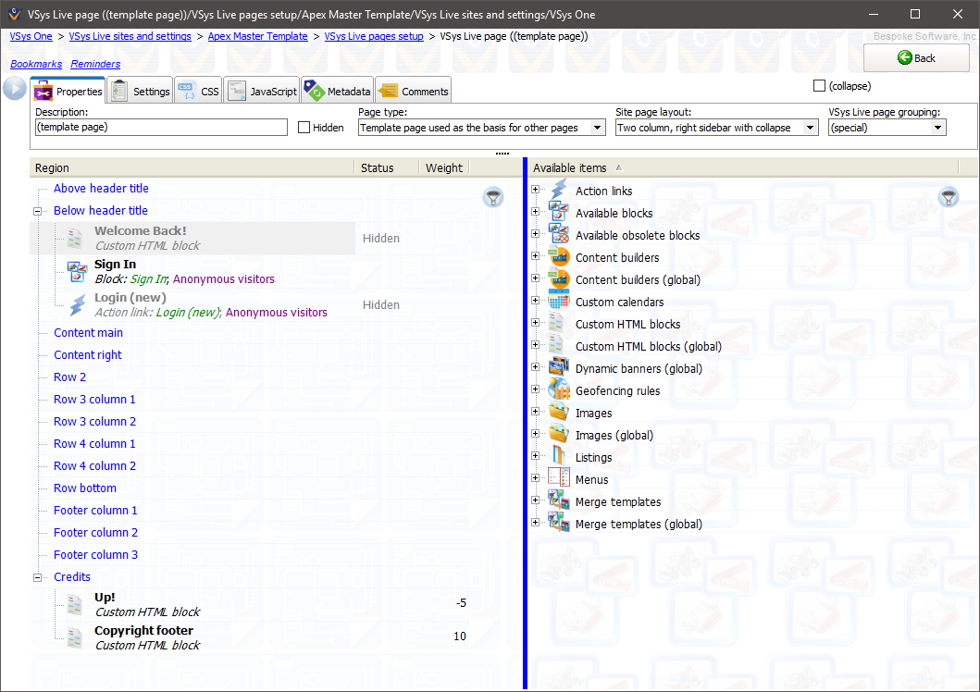
Task: Select the Content main region
Action: (88, 333)
